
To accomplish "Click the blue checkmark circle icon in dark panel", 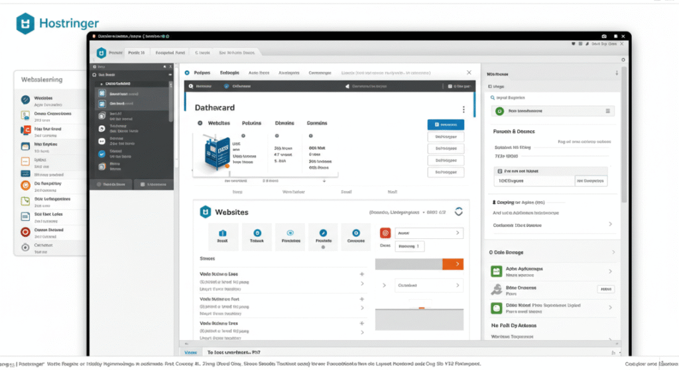I will 101,154.
